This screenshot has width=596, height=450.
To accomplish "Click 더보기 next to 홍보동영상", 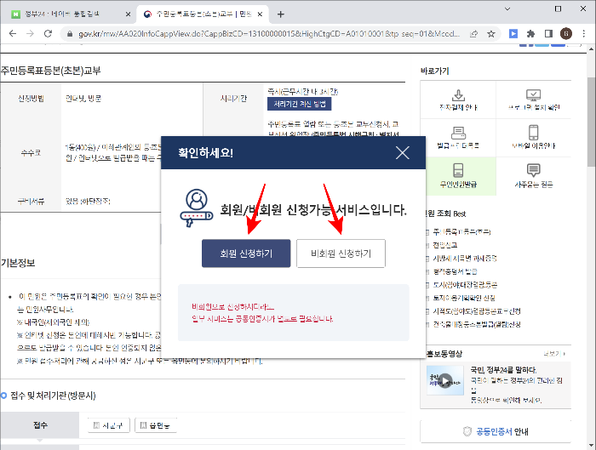I will tap(553, 354).
